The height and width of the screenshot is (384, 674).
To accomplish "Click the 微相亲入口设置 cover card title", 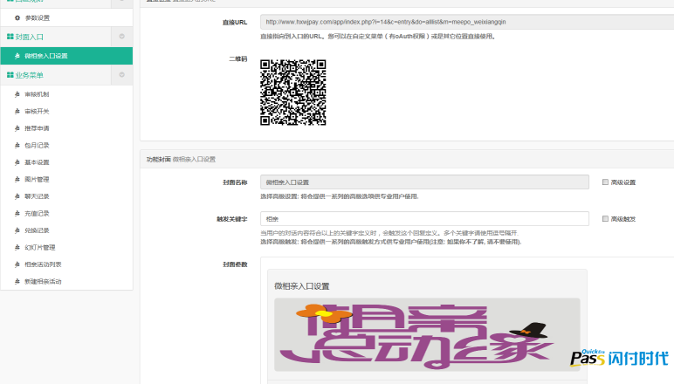I will 302,286.
